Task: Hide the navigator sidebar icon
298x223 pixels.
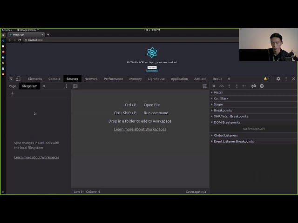Action: tap(75, 86)
